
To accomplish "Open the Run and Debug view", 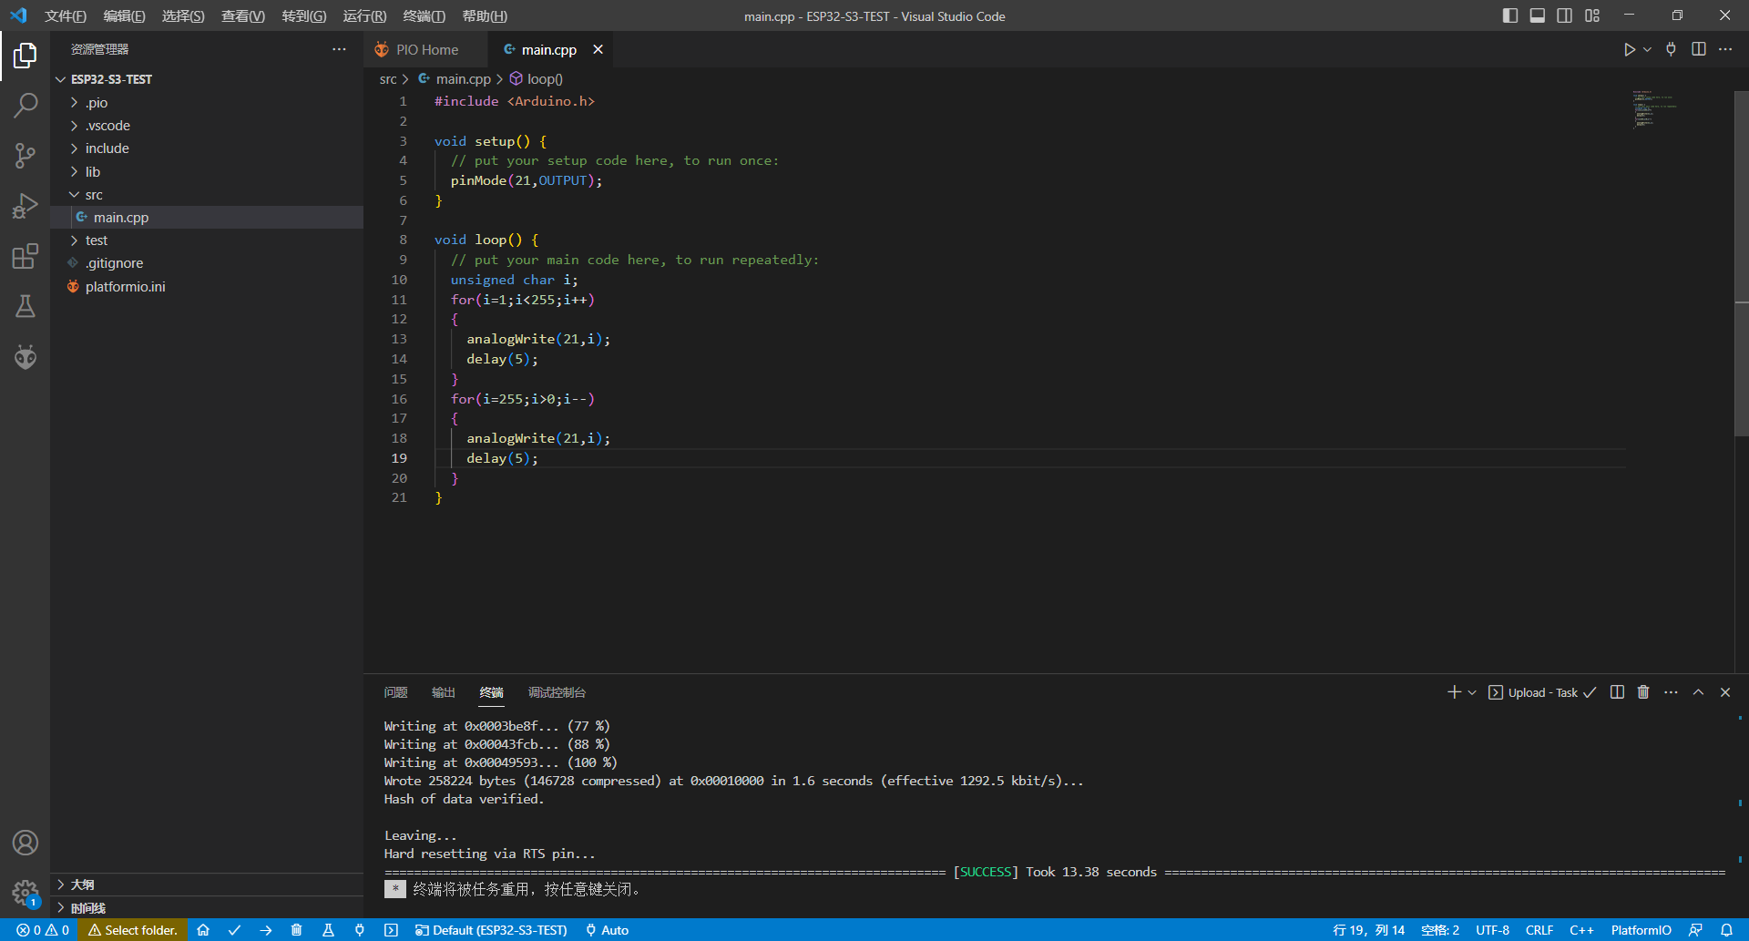I will [x=26, y=206].
